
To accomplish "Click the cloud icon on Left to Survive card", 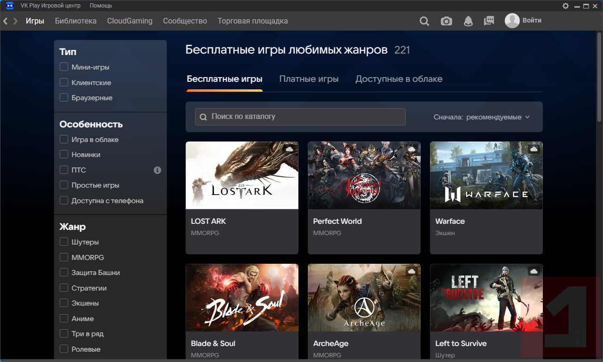I will click(x=534, y=271).
